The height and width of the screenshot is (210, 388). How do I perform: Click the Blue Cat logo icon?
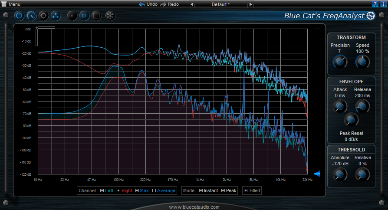(371, 16)
